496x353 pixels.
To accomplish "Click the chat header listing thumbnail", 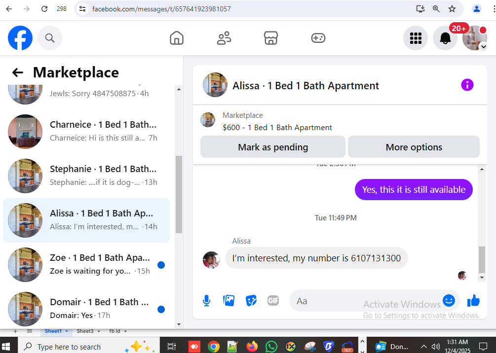I will [x=215, y=85].
